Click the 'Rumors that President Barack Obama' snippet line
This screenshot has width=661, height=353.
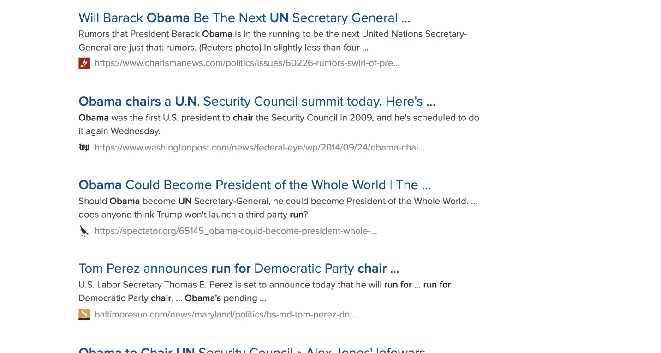273,34
